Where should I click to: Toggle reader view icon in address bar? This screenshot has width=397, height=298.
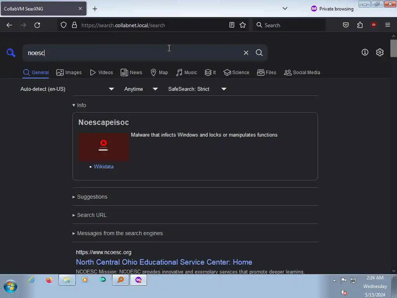click(232, 25)
